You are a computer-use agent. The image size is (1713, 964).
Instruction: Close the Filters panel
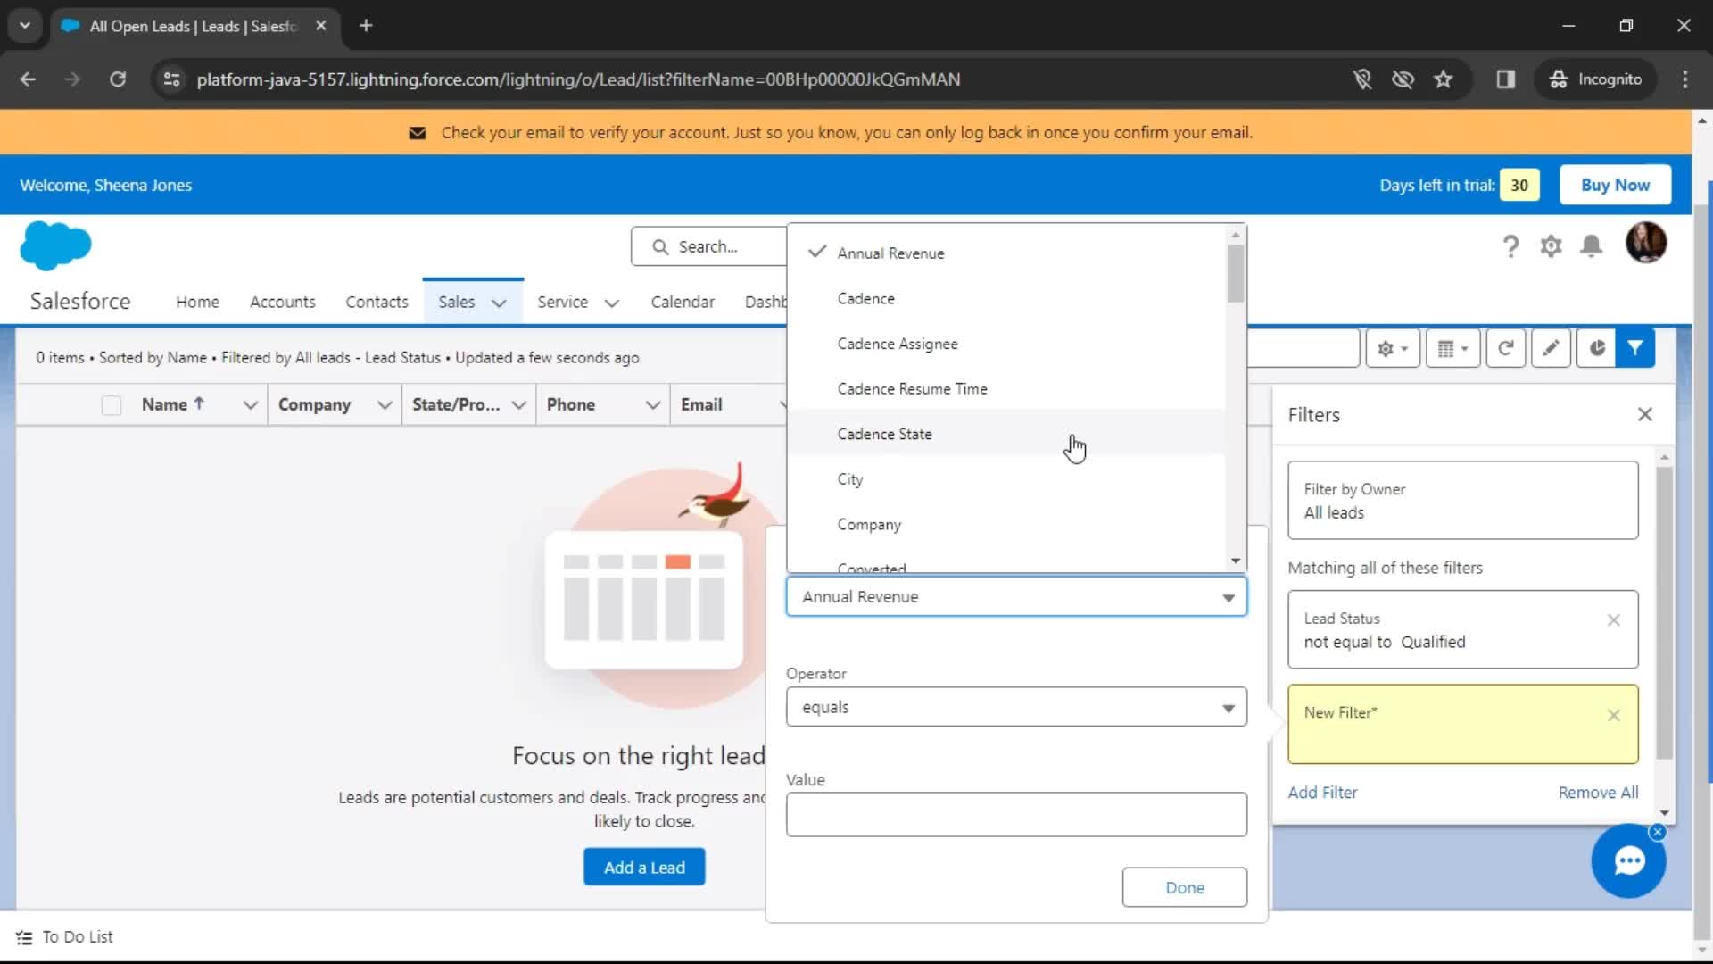tap(1645, 414)
